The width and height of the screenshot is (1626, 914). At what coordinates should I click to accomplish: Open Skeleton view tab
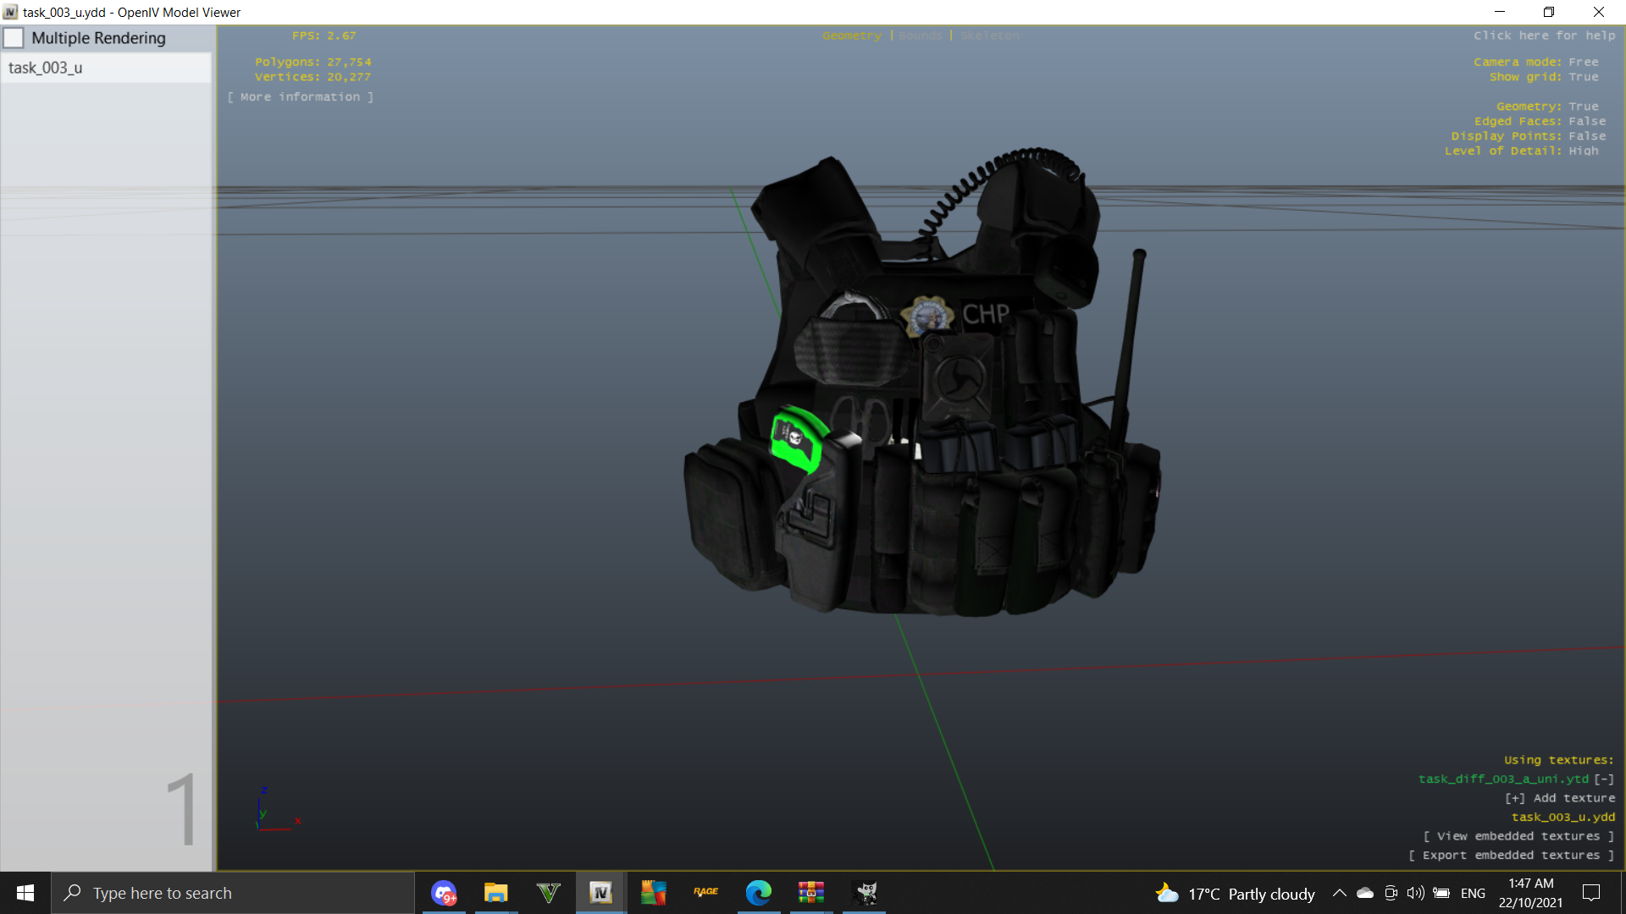(989, 36)
